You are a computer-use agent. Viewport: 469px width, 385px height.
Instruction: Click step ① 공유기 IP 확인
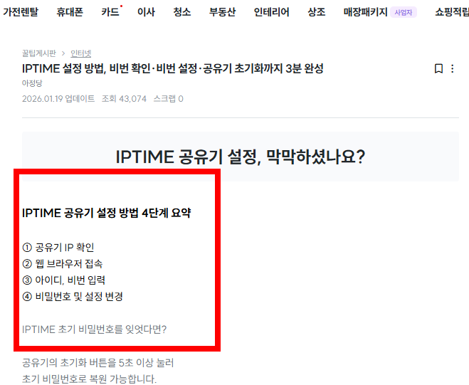(58, 248)
